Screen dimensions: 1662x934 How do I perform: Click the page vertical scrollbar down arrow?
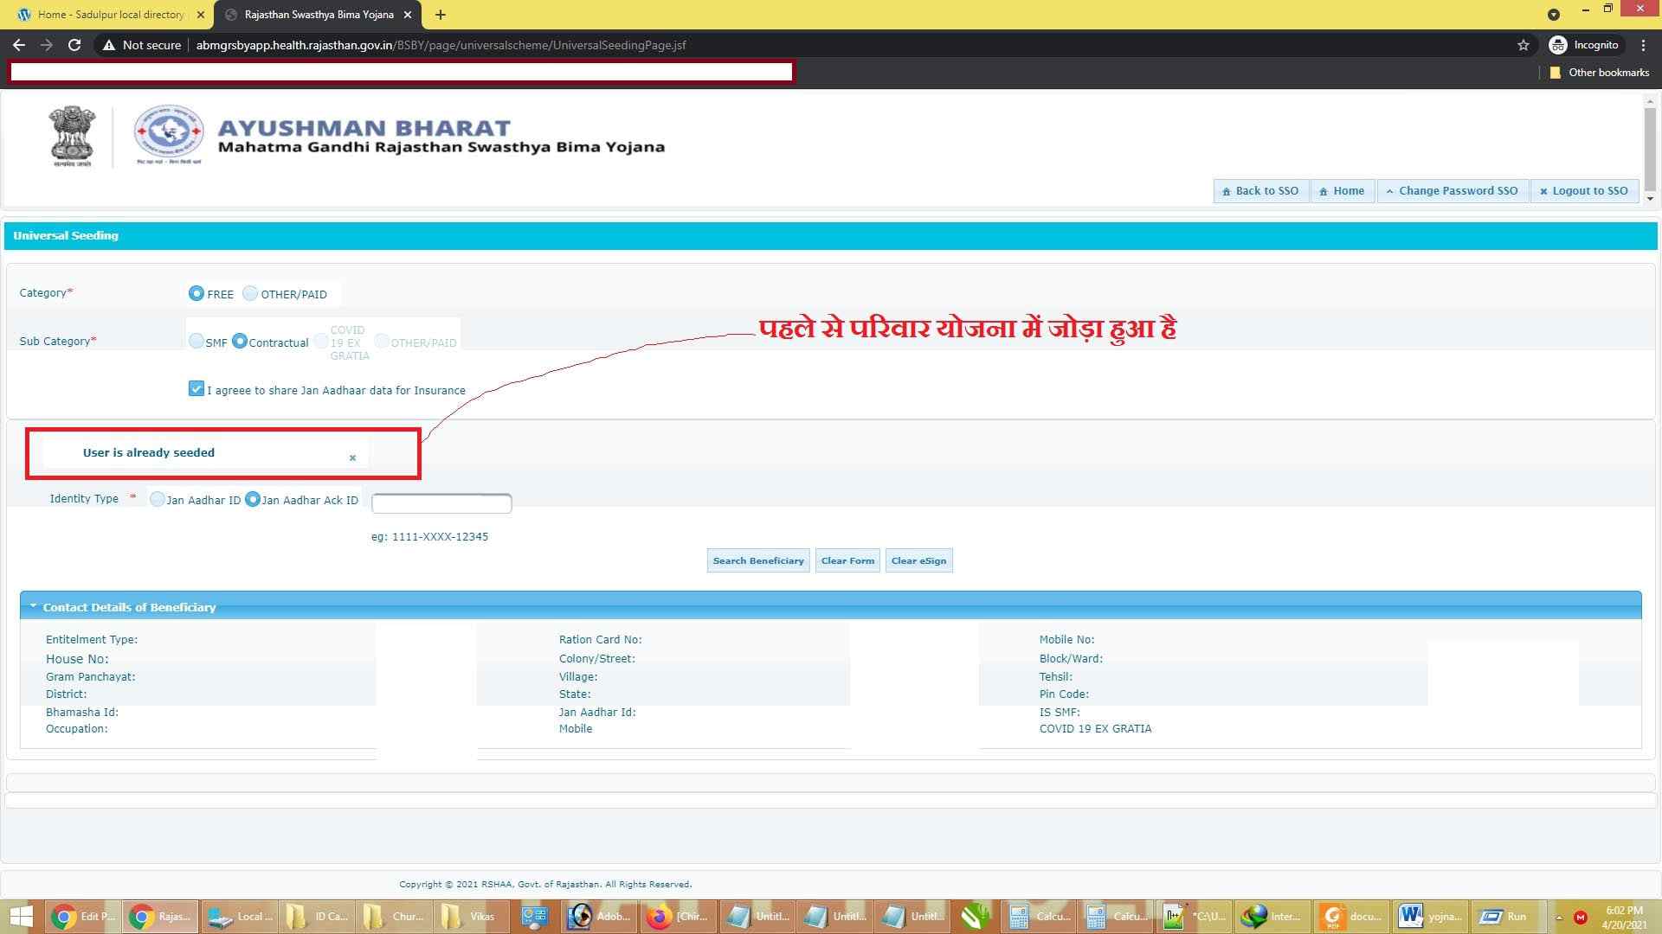coord(1650,198)
